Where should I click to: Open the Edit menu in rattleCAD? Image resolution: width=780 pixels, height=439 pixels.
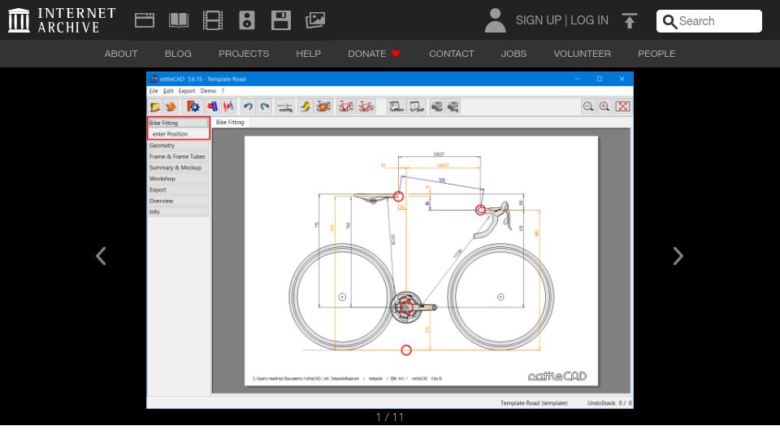coord(168,91)
